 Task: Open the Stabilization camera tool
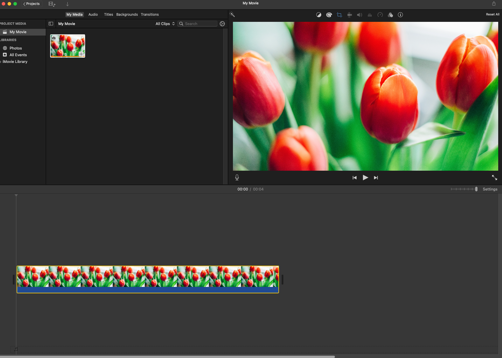click(350, 15)
